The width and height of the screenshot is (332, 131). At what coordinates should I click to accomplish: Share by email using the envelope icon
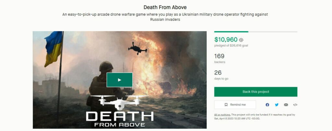[x=286, y=105]
